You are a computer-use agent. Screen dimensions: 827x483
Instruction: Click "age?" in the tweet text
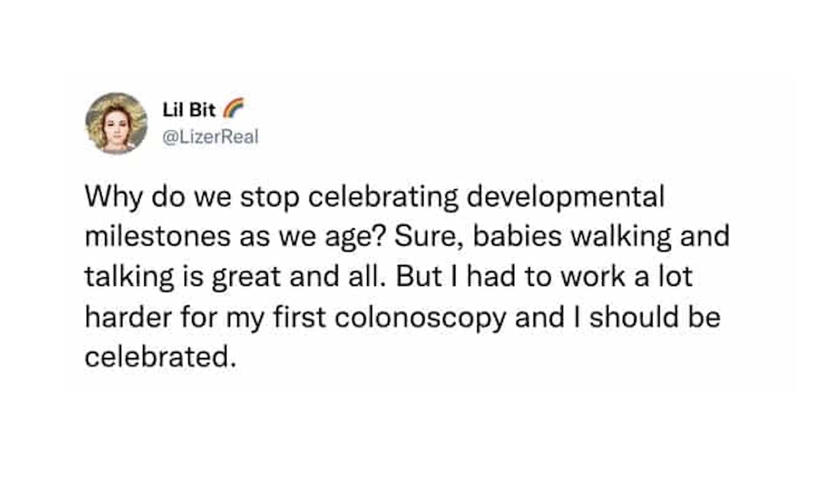(x=355, y=237)
